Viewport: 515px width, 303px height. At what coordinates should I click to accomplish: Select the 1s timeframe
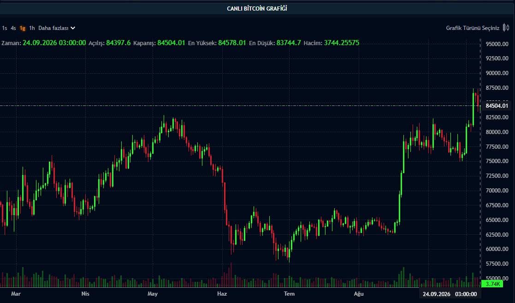(5, 28)
